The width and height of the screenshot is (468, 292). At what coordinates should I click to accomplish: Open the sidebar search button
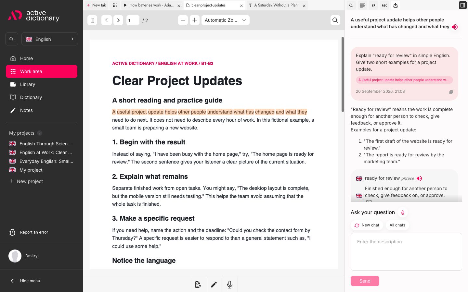click(11, 39)
